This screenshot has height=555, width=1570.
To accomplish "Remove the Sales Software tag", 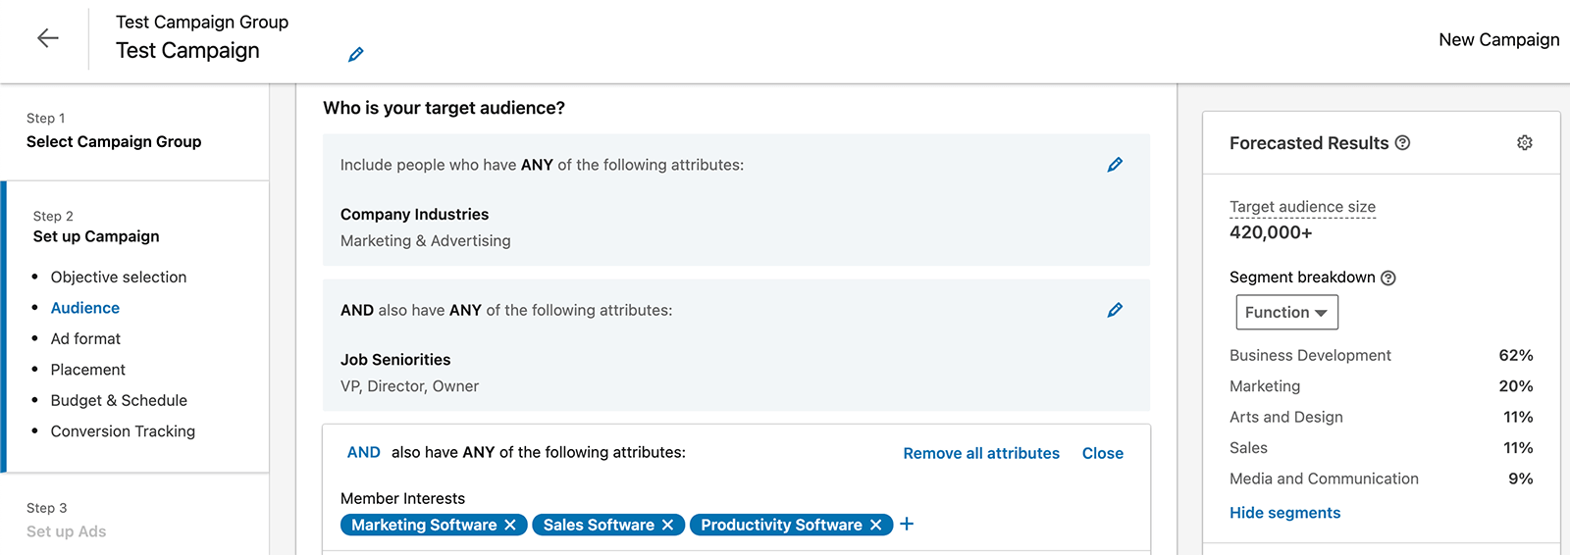I will pyautogui.click(x=667, y=526).
